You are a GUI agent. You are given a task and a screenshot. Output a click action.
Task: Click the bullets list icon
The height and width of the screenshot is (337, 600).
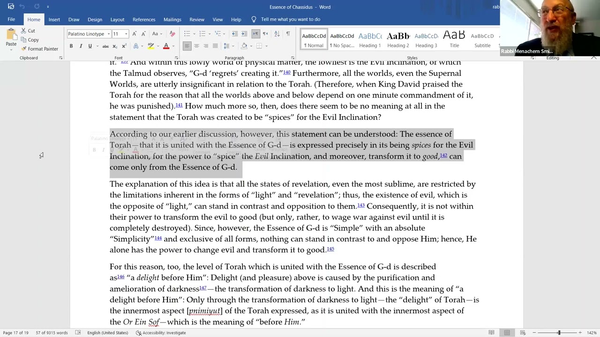(x=187, y=34)
